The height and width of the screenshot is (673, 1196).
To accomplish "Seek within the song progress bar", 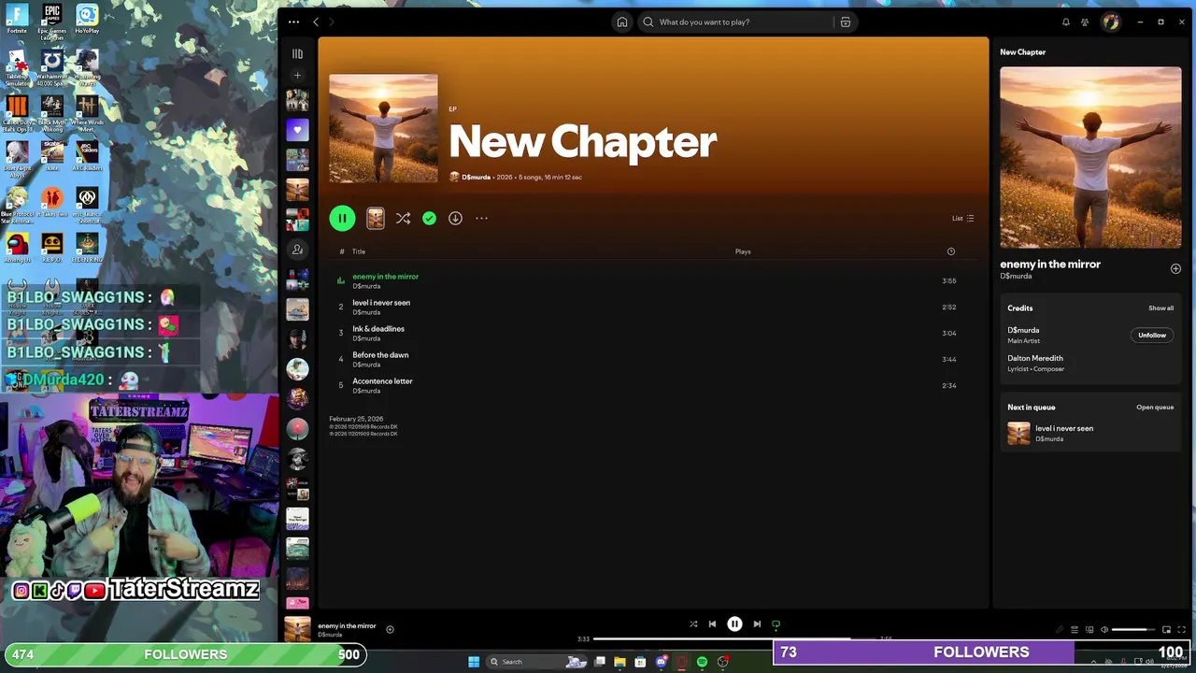I will coord(735,638).
